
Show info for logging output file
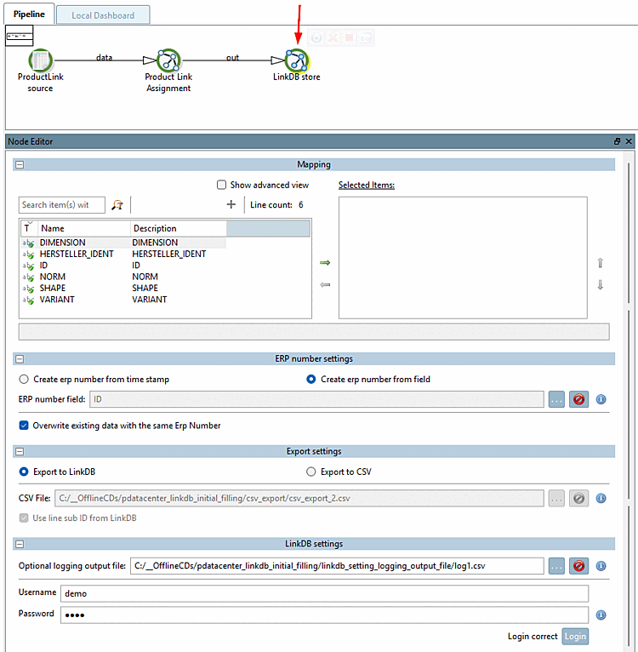coord(601,566)
